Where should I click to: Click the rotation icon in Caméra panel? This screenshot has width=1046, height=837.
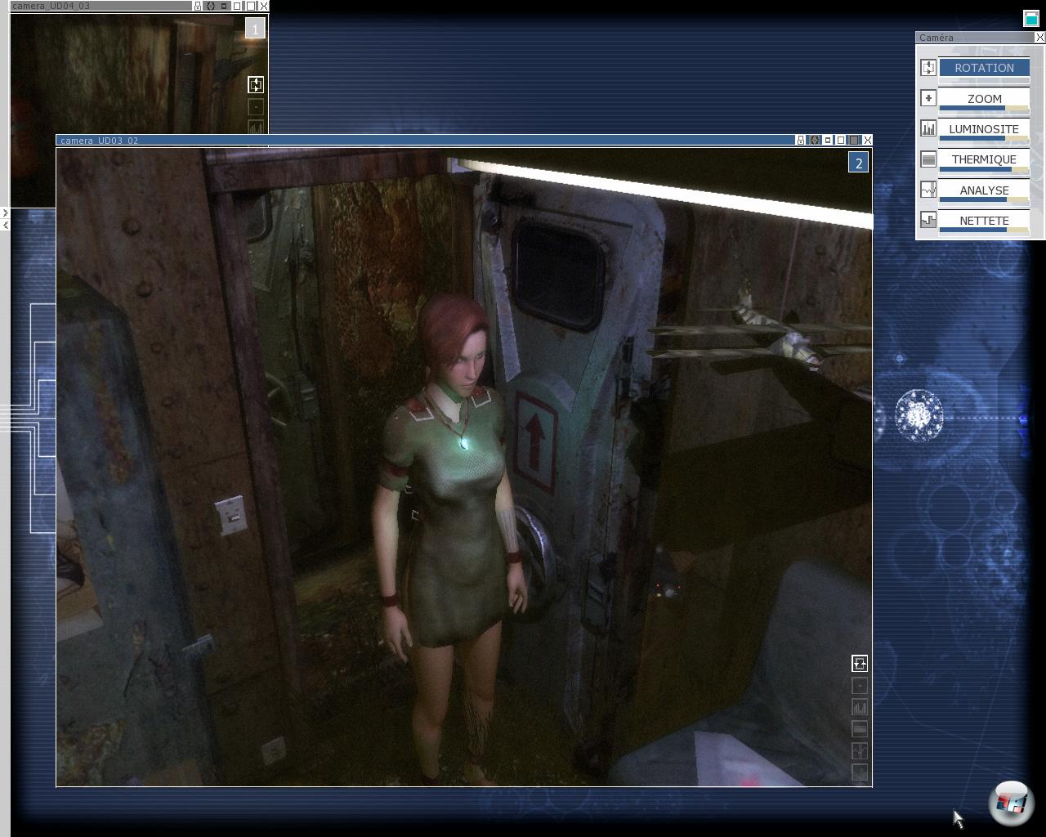(928, 68)
